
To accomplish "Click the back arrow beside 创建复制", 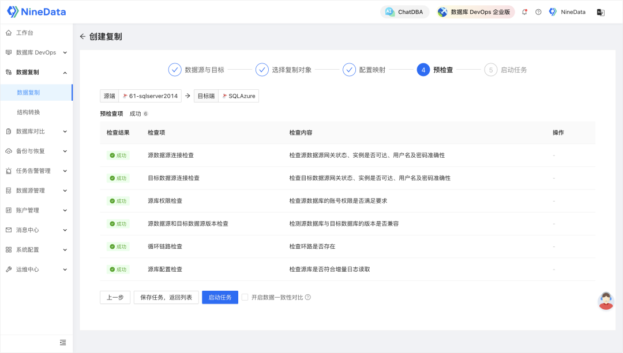I will point(82,37).
